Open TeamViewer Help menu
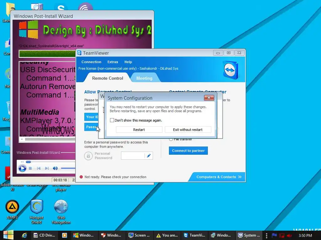321x240 pixels. point(128,62)
